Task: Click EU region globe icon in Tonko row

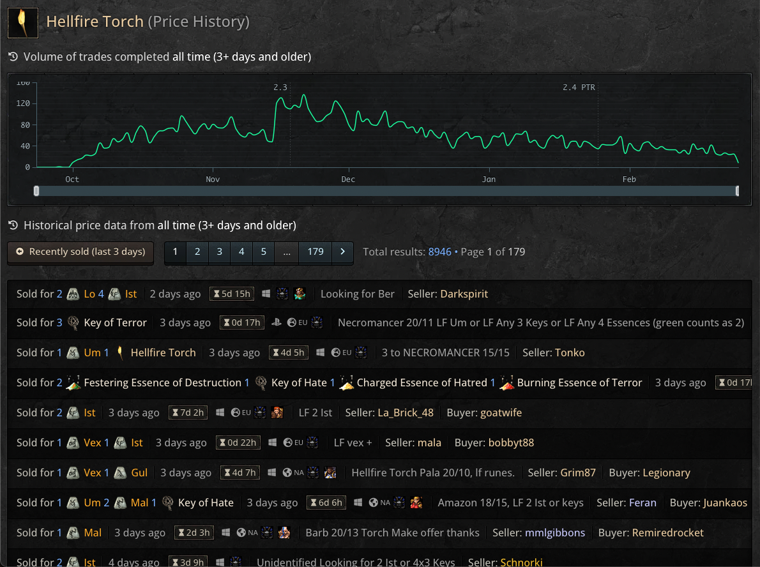Action: point(335,352)
